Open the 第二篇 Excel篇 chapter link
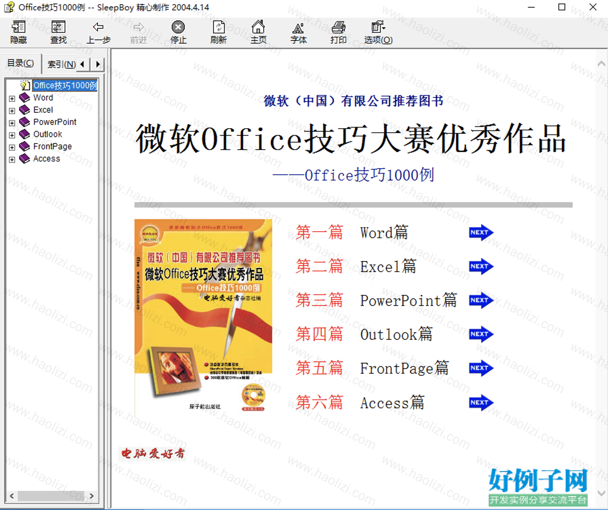The width and height of the screenshot is (608, 510). tap(356, 267)
